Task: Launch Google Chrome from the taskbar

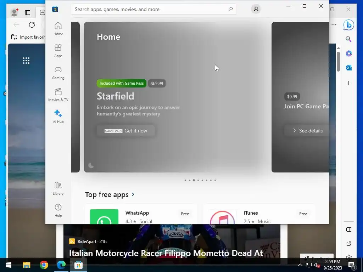Action: coord(44,265)
